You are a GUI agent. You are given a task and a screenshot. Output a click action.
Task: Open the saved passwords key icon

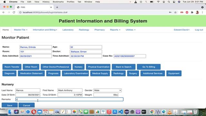click(x=170, y=12)
